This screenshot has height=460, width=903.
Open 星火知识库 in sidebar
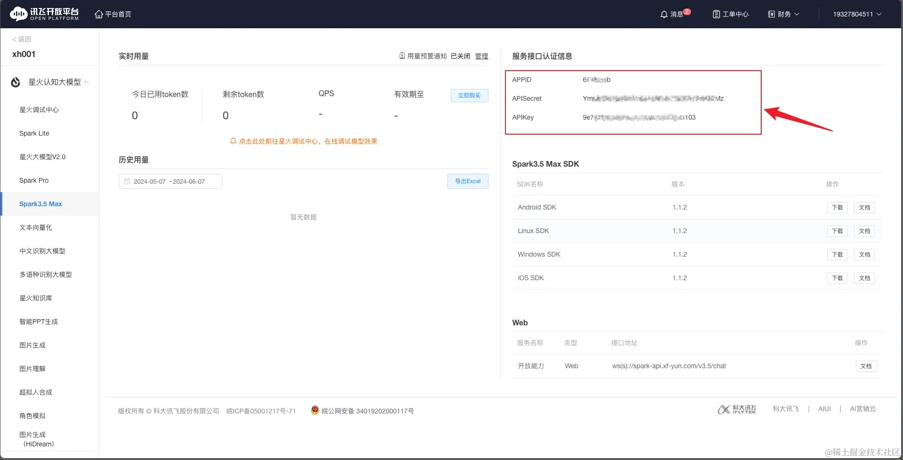(36, 298)
